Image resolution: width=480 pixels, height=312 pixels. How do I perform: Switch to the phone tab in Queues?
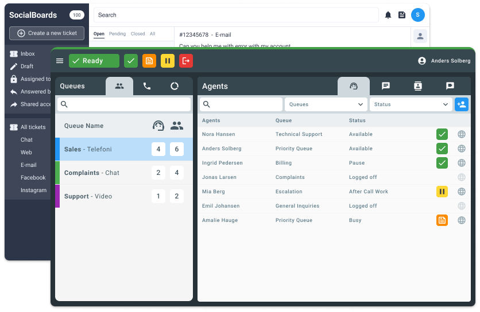[x=147, y=86]
